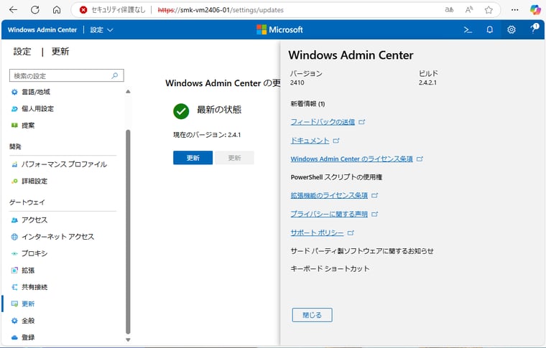Add page to favorites star icon

pyautogui.click(x=489, y=10)
